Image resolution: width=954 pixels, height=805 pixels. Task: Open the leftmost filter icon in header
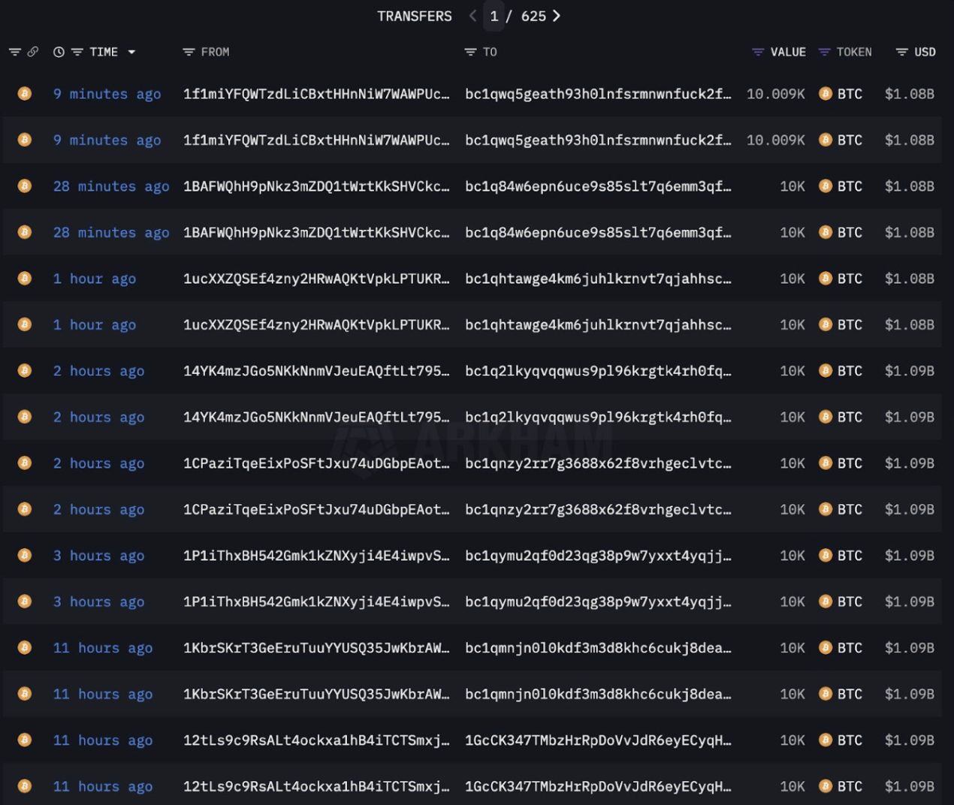pos(14,52)
